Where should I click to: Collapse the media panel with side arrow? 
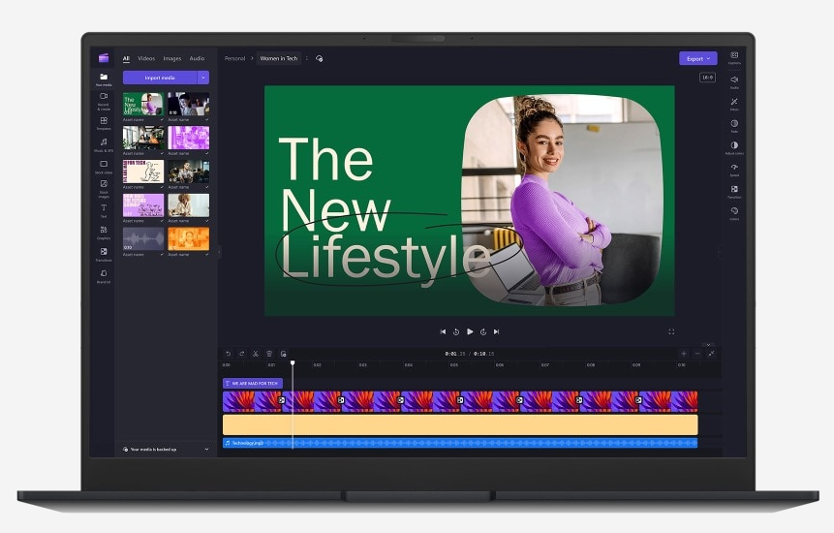coord(219,252)
